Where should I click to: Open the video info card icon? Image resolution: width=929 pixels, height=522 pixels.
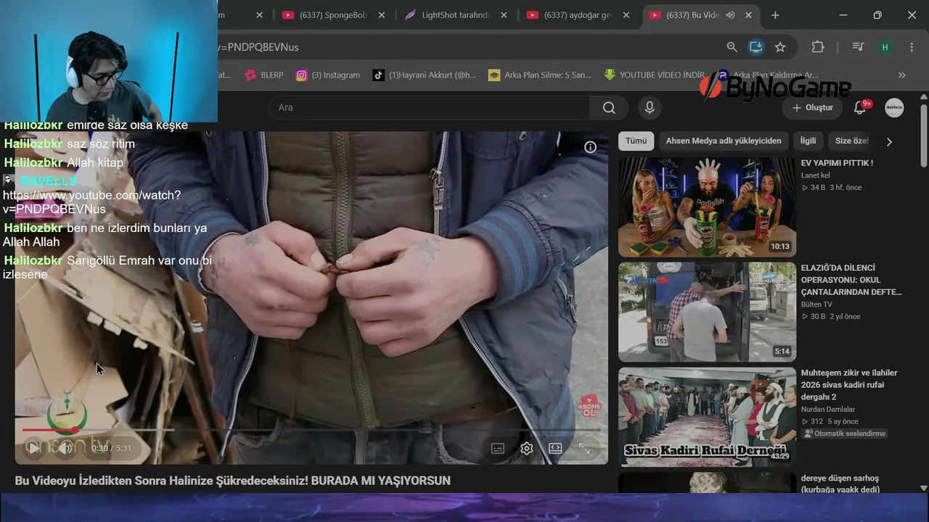coord(591,147)
